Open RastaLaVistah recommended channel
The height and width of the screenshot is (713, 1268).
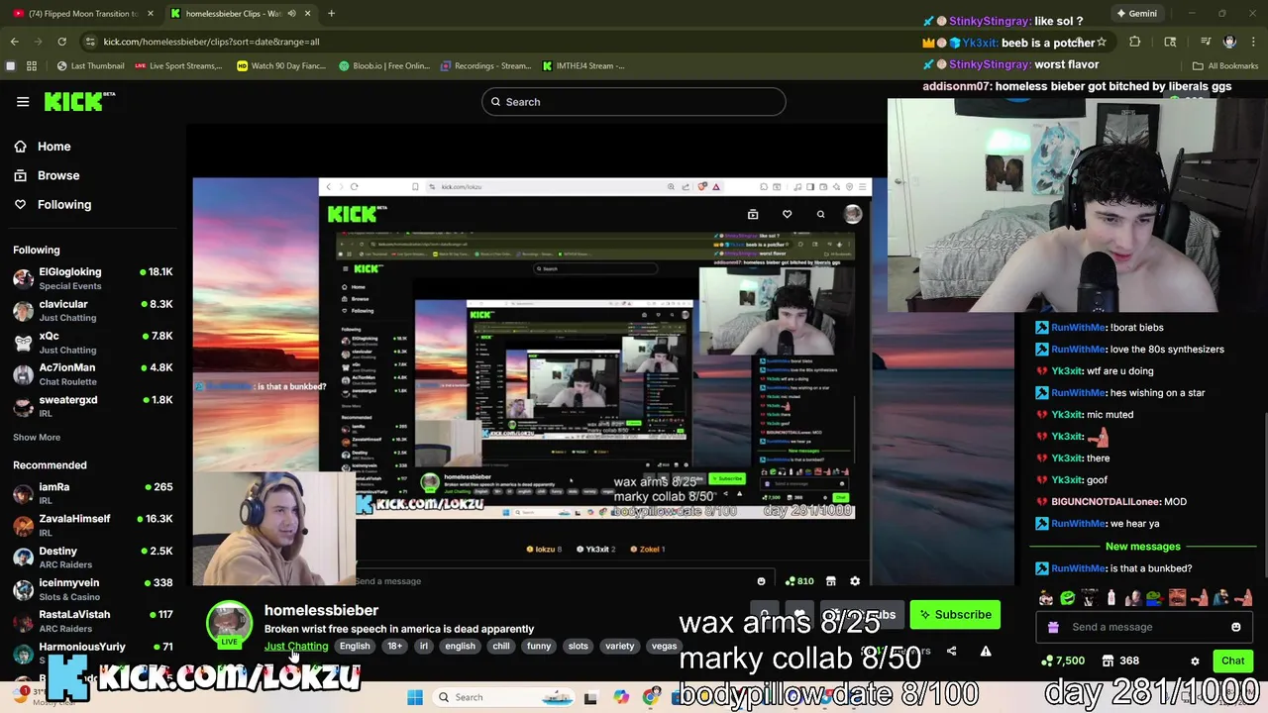(92, 621)
